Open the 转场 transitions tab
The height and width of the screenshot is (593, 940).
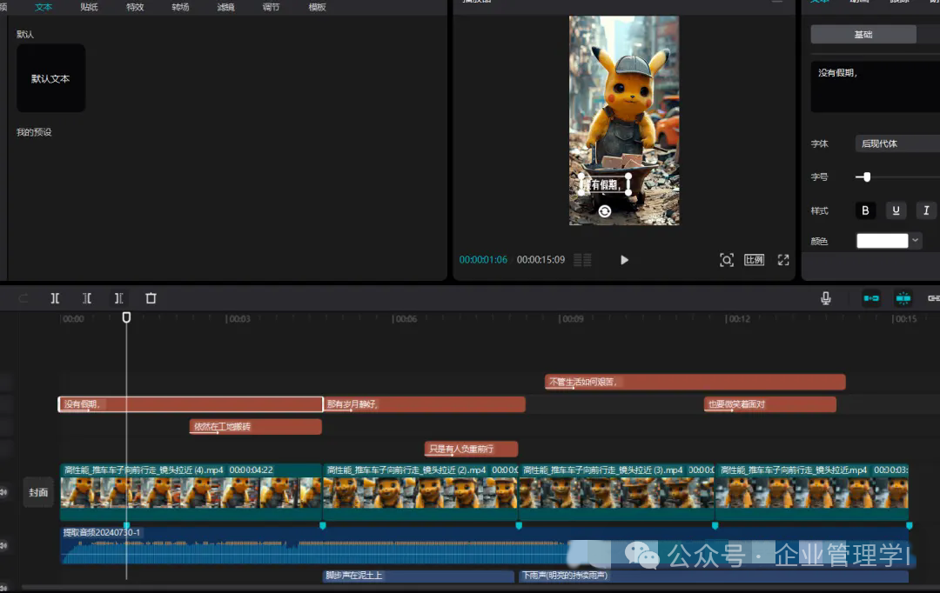click(180, 7)
